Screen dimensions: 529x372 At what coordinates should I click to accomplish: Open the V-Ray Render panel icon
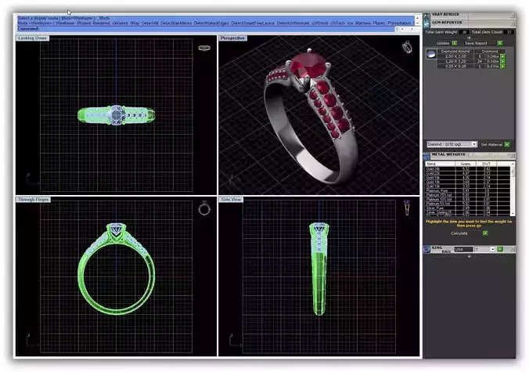click(426, 16)
